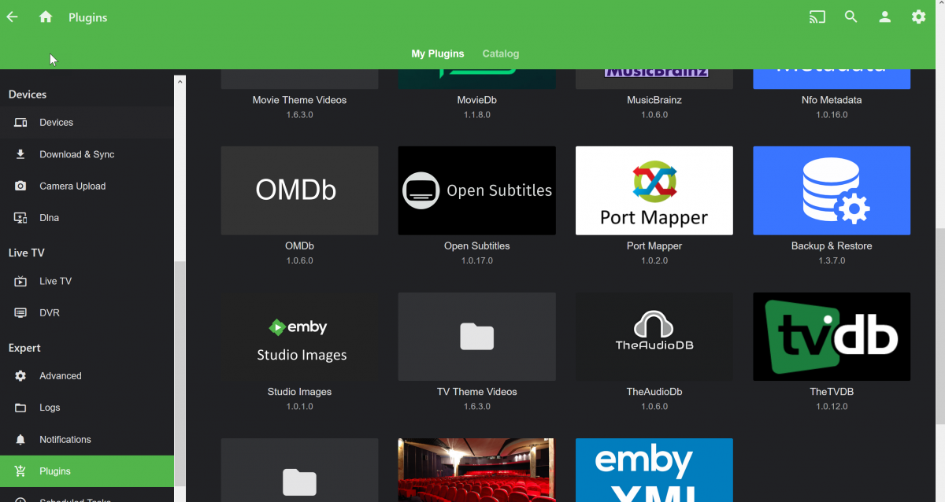Click version 1.0.17.0 under Open Subtitles
The height and width of the screenshot is (502, 945).
click(477, 260)
